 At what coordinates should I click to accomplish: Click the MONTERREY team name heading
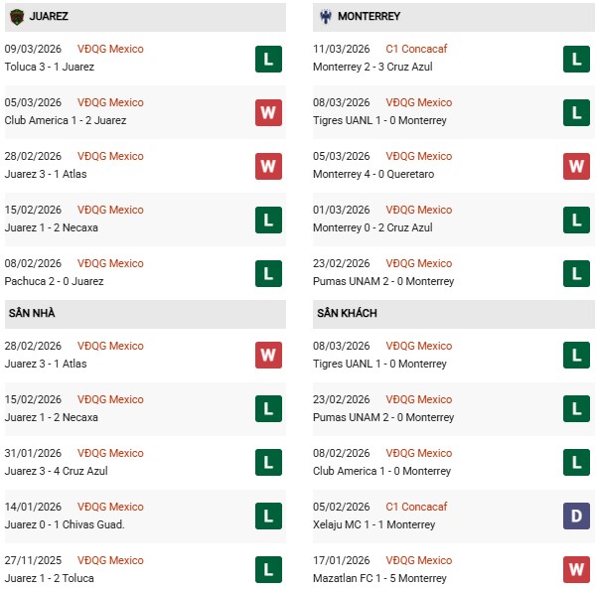(370, 17)
